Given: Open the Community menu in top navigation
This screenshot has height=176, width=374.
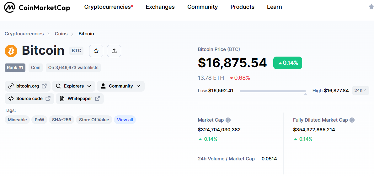Looking at the screenshot, I should (x=202, y=7).
